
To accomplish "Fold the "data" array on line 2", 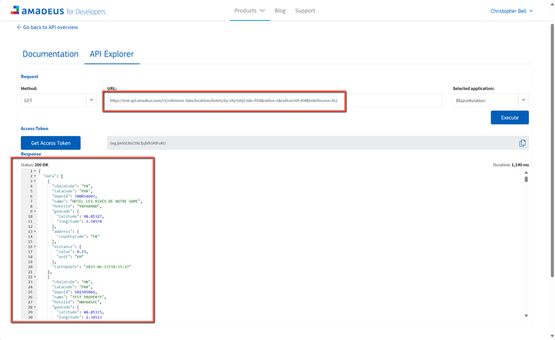I will (35, 177).
